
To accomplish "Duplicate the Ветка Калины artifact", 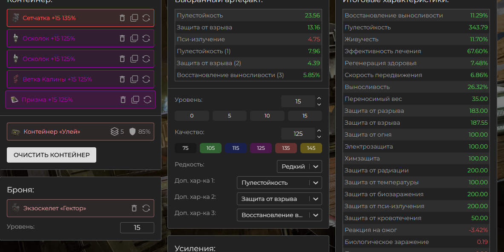I will [x=134, y=79].
